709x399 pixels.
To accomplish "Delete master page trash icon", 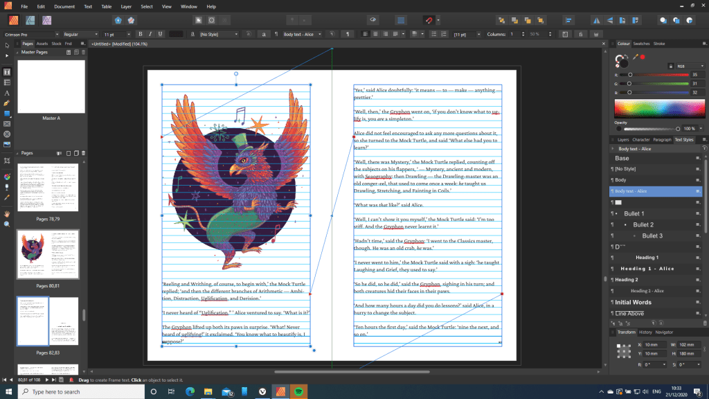I will [84, 53].
